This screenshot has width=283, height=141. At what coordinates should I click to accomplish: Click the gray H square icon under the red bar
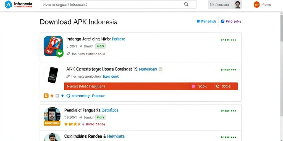tap(57, 96)
